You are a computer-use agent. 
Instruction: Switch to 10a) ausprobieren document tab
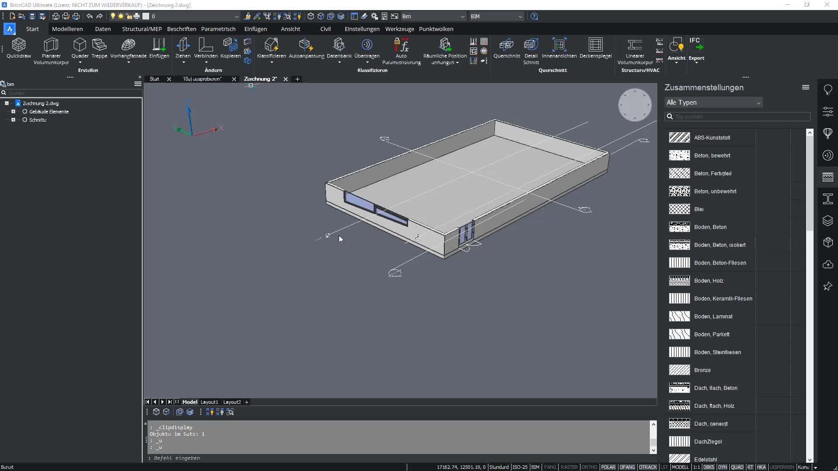point(202,79)
